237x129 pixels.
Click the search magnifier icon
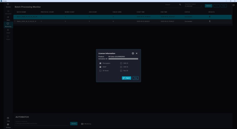pos(180,5)
